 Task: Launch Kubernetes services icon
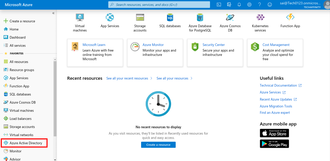pyautogui.click(x=260, y=18)
